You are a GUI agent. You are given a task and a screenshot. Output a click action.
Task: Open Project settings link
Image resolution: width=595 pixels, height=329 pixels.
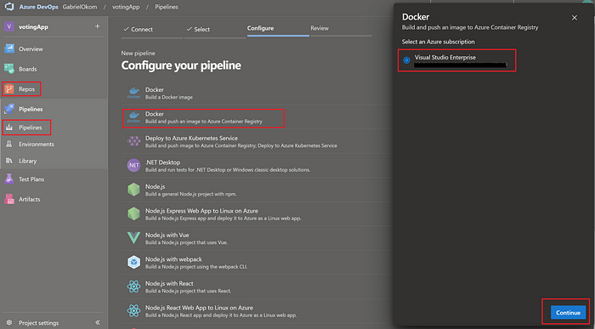(x=39, y=323)
